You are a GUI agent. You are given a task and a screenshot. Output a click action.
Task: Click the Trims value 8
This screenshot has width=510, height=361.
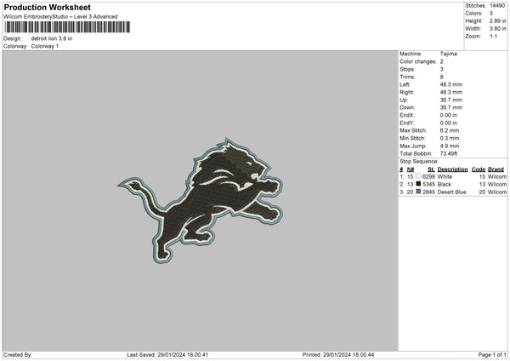(x=442, y=77)
